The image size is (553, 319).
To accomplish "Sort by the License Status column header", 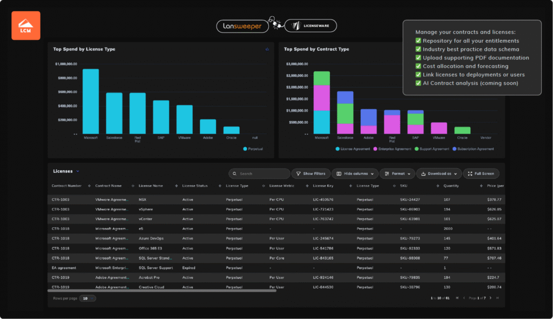I will 195,186.
